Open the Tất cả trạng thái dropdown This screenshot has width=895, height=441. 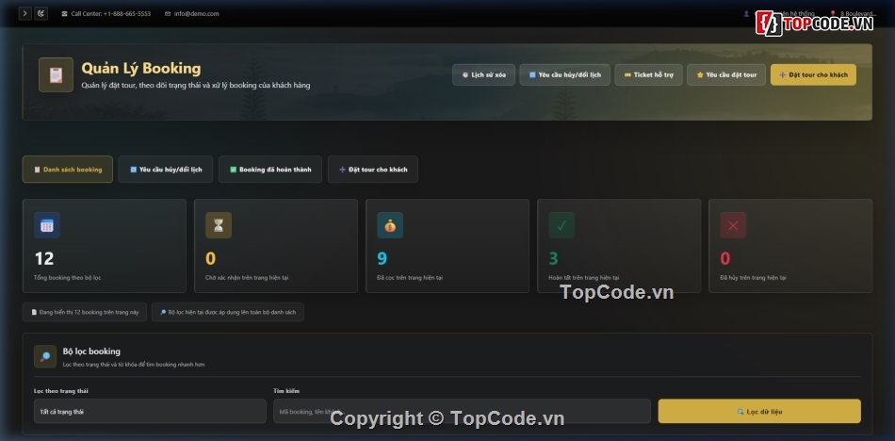coord(150,411)
